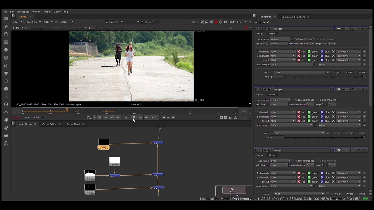This screenshot has height=210, width=374.
Task: Open the Cache menu
Action: click(57, 12)
